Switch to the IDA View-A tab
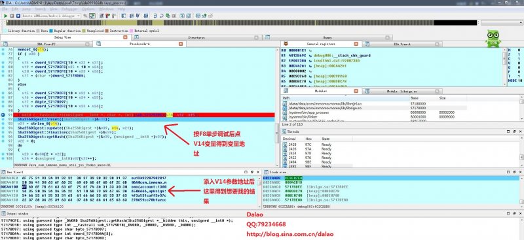Viewport: 524px width, 240px height. (x=402, y=44)
